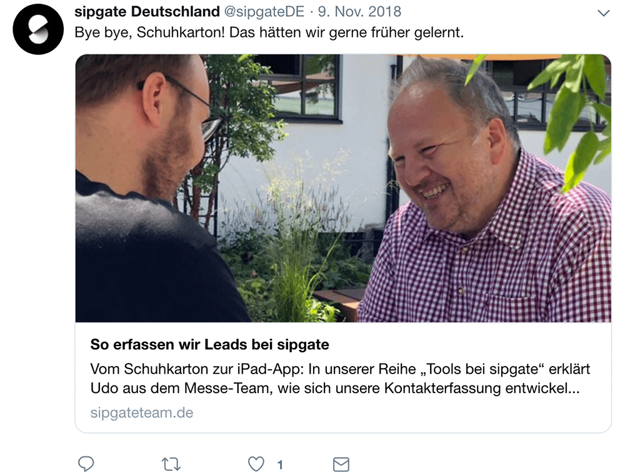Send the tweet via the envelope icon

tap(341, 464)
